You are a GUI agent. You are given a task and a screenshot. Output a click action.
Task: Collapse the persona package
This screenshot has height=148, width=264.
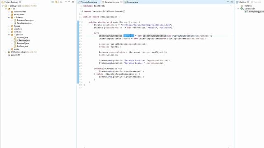click(x=9, y=35)
